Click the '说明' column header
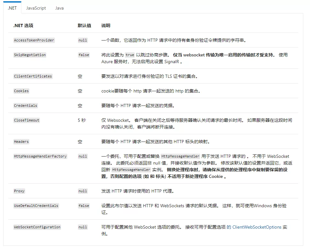The width and height of the screenshot is (310, 249). (x=106, y=26)
